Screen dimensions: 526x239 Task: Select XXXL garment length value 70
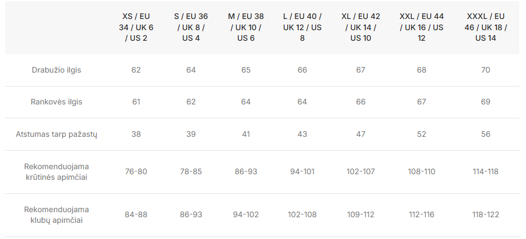pos(486,70)
